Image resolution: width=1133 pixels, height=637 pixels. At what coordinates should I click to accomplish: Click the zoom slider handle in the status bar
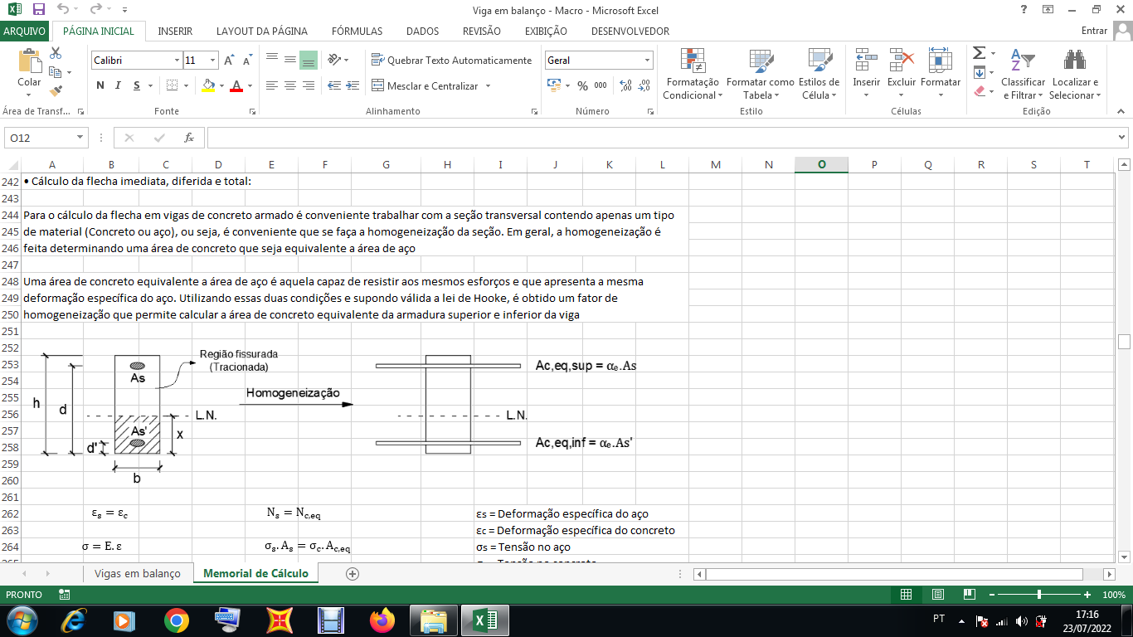coord(1039,595)
